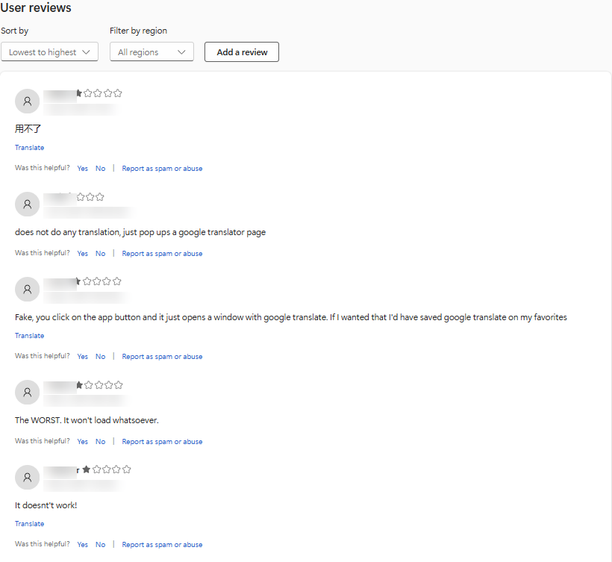This screenshot has height=562, width=612.
Task: Click text "The WORST. It won't load whatsoever."
Action: (87, 420)
